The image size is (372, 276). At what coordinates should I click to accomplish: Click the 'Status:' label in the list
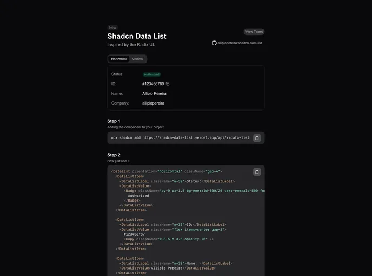(x=117, y=74)
